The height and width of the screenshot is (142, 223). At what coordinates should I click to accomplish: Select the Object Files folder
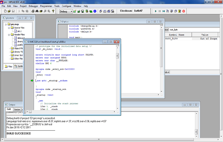click(x=17, y=48)
